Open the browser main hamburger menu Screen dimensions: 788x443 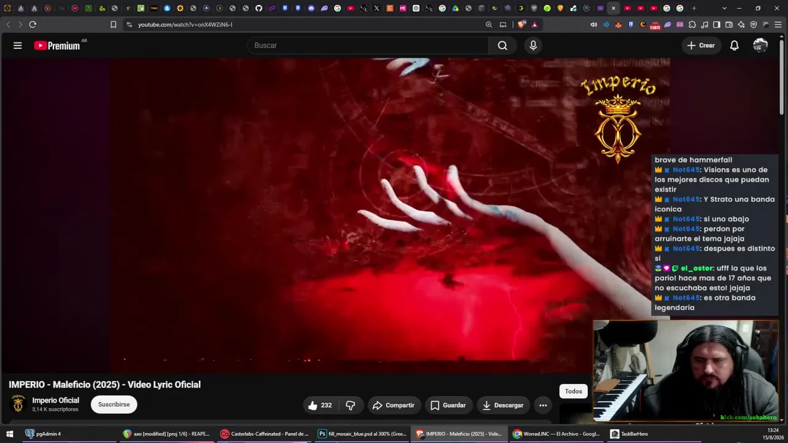click(x=778, y=25)
